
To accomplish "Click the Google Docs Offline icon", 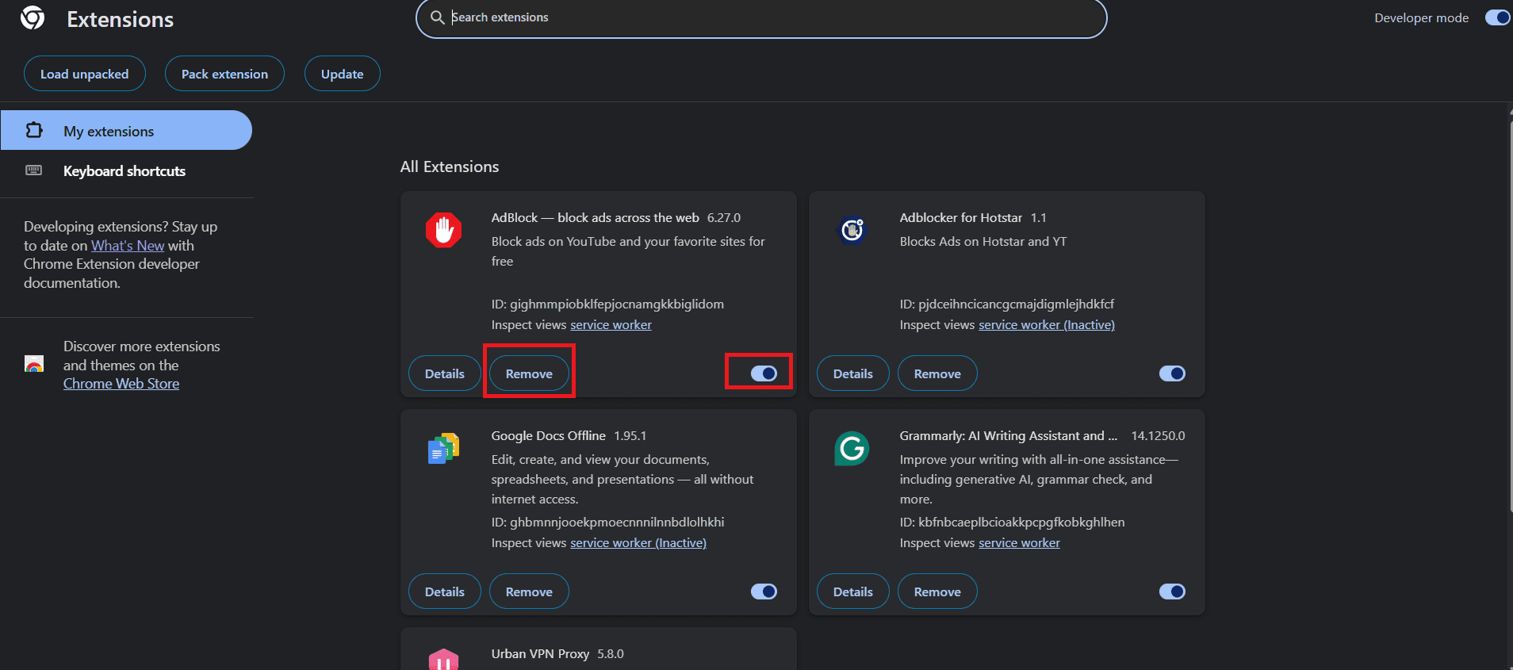I will point(444,448).
